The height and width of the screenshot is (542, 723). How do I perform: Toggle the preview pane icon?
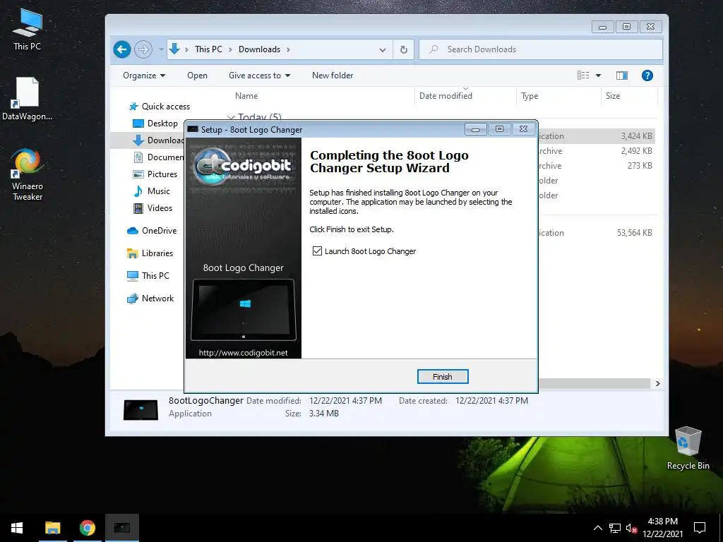tap(622, 76)
